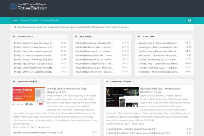
Task: Click the 555 °C heat value
Action: click(x=125, y=72)
